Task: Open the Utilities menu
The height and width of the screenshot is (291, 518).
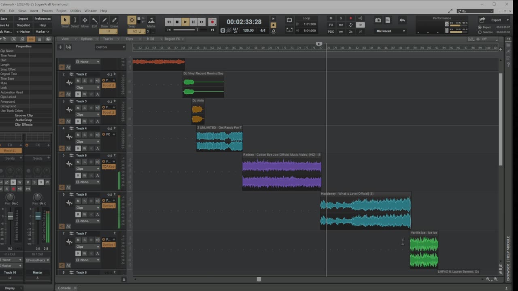Action: 76,11
